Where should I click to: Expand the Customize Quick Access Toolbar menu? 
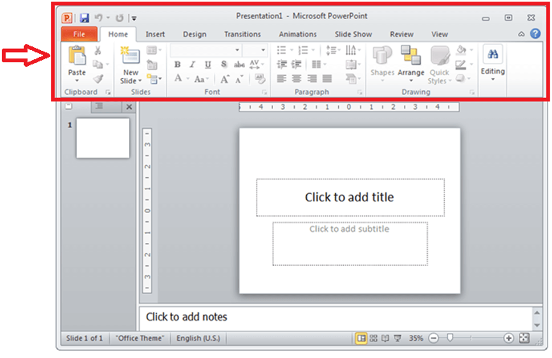coord(134,18)
